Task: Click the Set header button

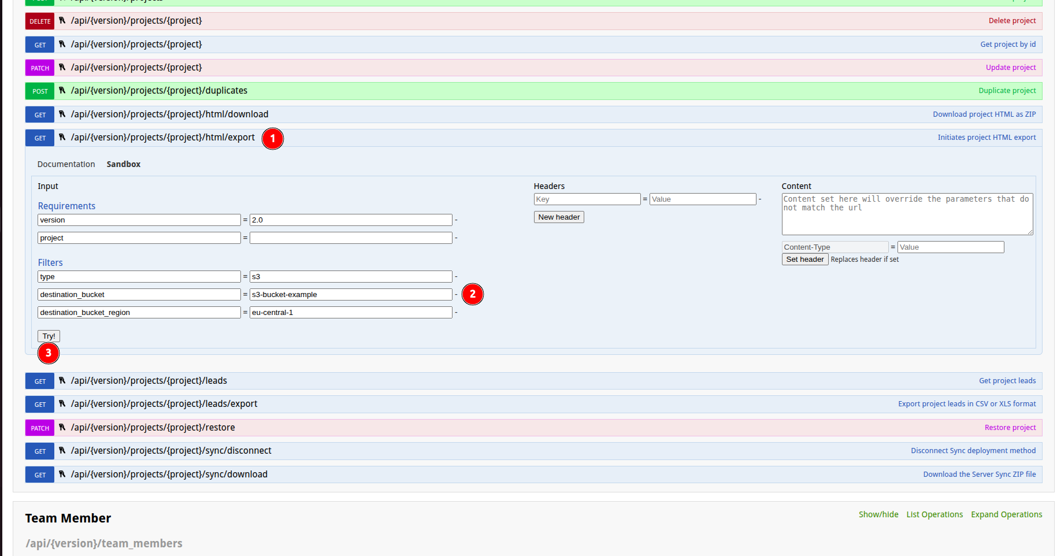Action: [804, 260]
